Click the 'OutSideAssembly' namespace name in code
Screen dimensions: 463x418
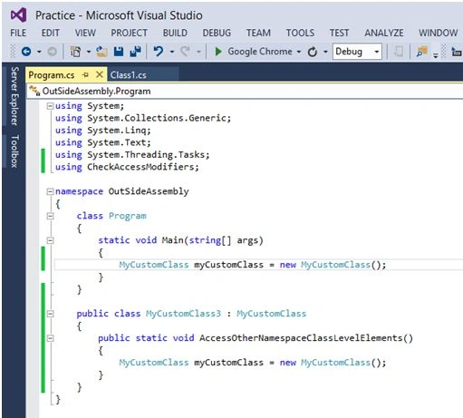[149, 191]
